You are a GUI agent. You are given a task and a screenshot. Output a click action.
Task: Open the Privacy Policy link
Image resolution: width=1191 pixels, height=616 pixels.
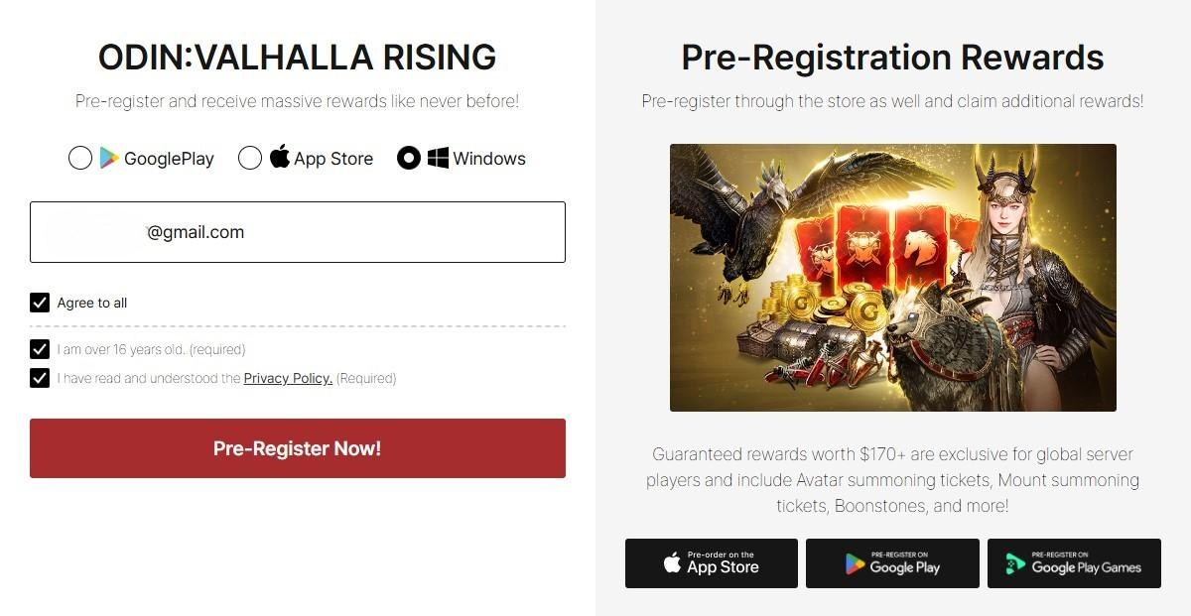coord(288,378)
